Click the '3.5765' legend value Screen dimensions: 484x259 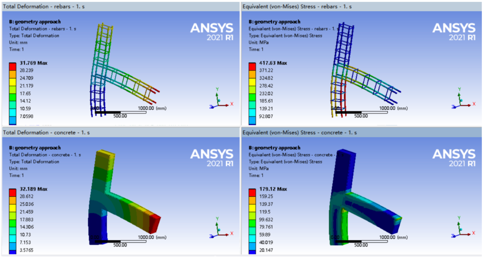(x=26, y=250)
